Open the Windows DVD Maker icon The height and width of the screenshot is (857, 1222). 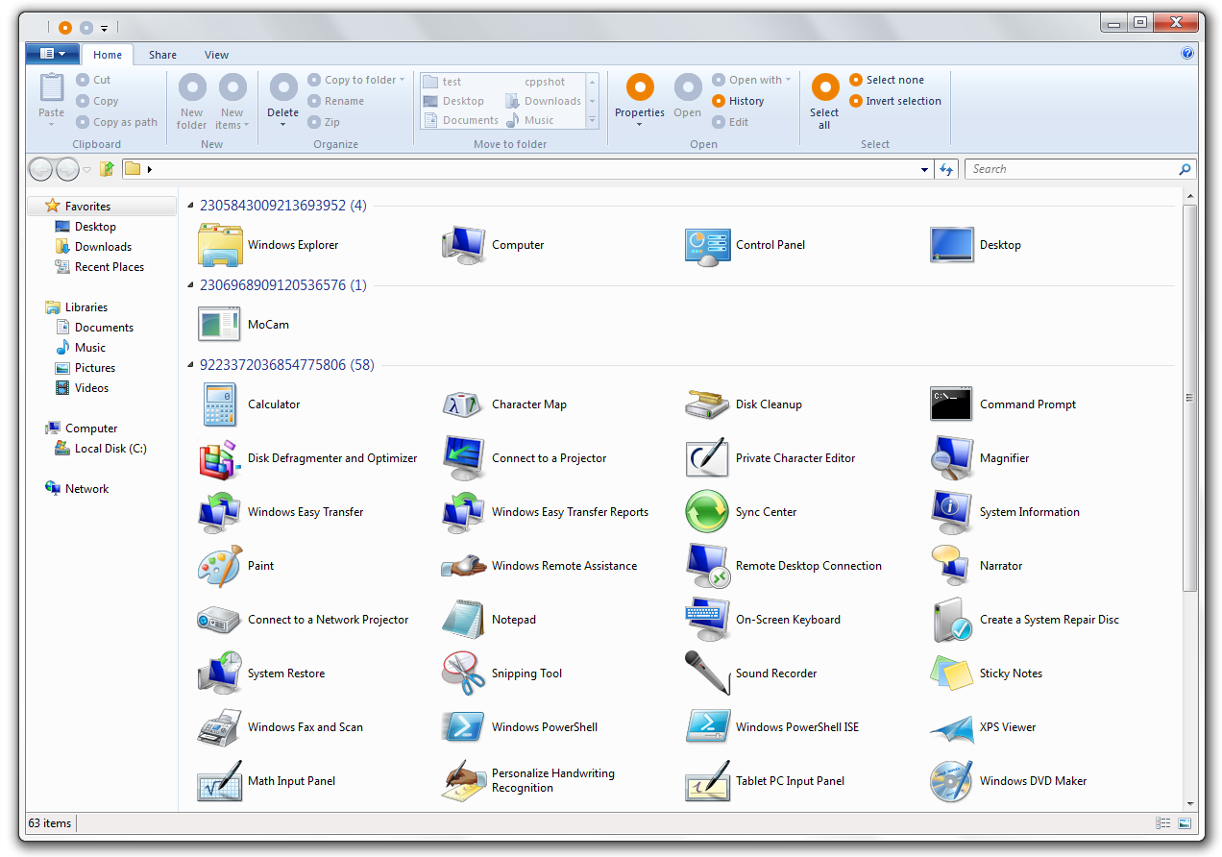tap(952, 781)
